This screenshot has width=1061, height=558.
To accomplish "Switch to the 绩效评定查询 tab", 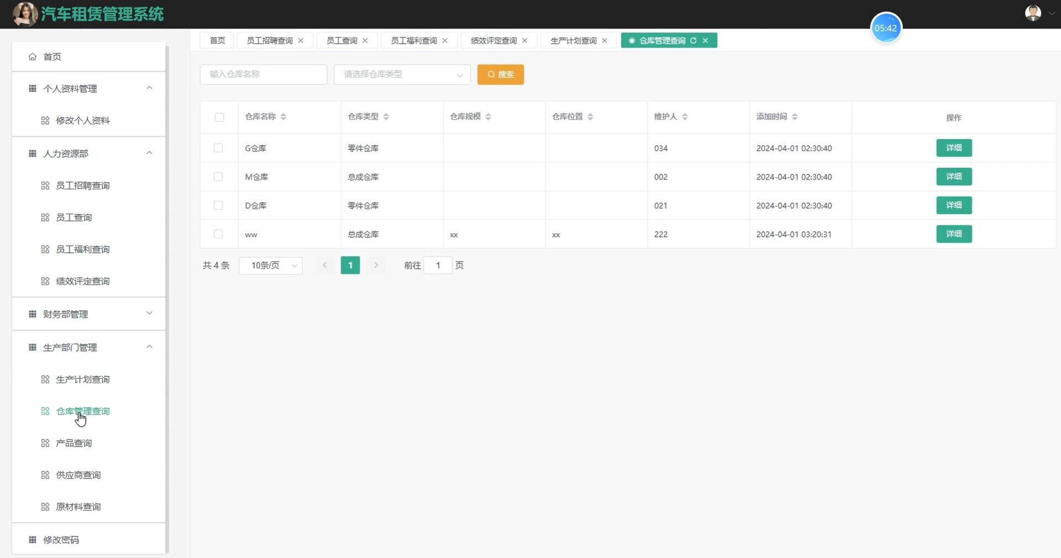I will click(493, 40).
